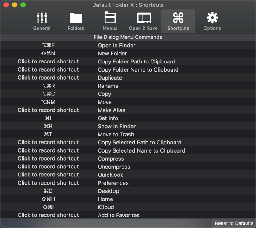Open the General preferences sliders icon
This screenshot has height=228, width=256.
click(x=42, y=18)
